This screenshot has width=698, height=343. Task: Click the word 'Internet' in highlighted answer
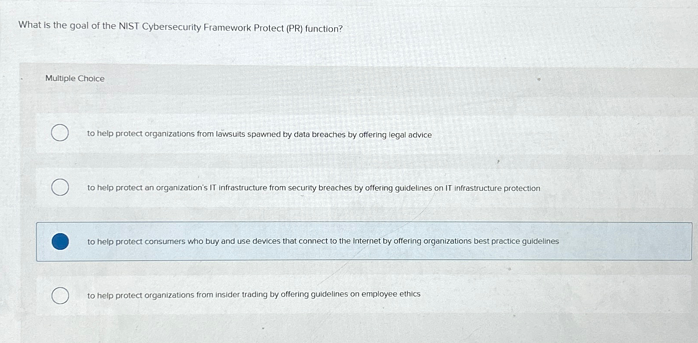(366, 241)
